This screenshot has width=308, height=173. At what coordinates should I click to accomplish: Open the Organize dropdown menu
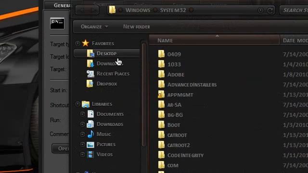tap(94, 27)
